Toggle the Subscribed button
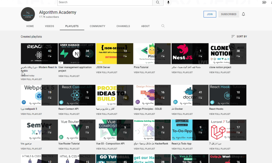The height and width of the screenshot is (163, 272). (228, 14)
